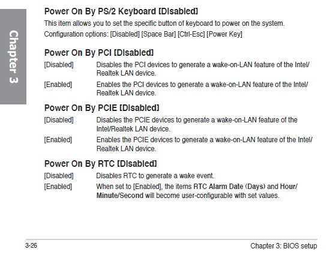
Task: Click the bold RTC Alarm Date (Days) text
Action: (x=229, y=187)
